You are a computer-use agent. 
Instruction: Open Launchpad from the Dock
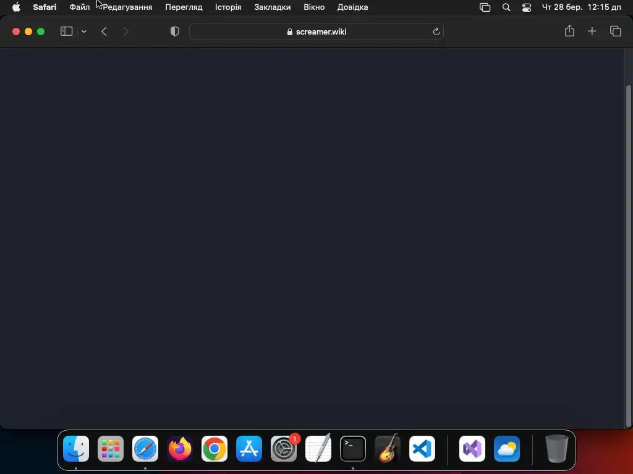(111, 449)
